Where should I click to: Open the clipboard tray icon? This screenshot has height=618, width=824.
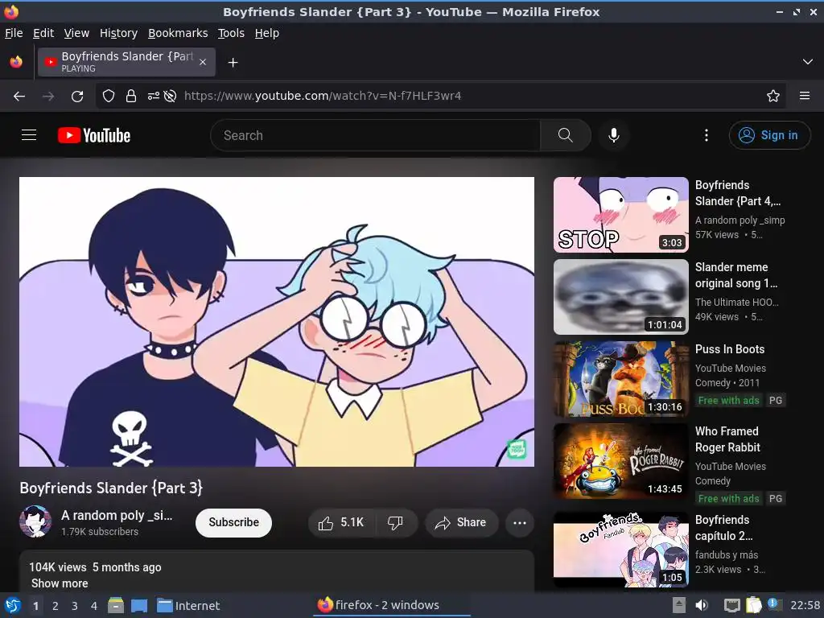(753, 605)
